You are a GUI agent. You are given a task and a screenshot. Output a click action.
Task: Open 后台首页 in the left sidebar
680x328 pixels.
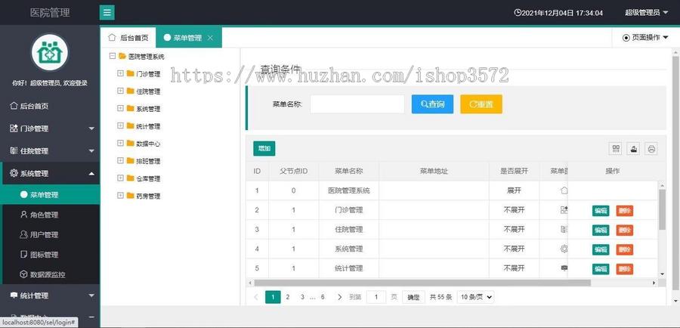click(50, 106)
